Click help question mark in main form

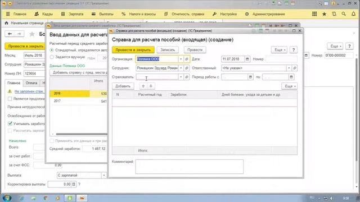point(349,46)
